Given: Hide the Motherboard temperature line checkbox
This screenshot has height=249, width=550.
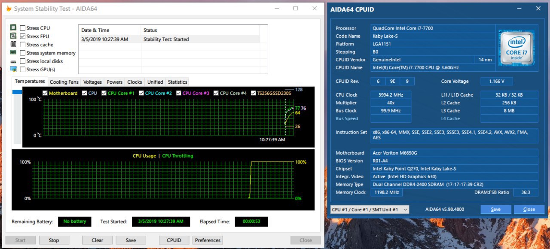Looking at the screenshot, I should click(45, 93).
